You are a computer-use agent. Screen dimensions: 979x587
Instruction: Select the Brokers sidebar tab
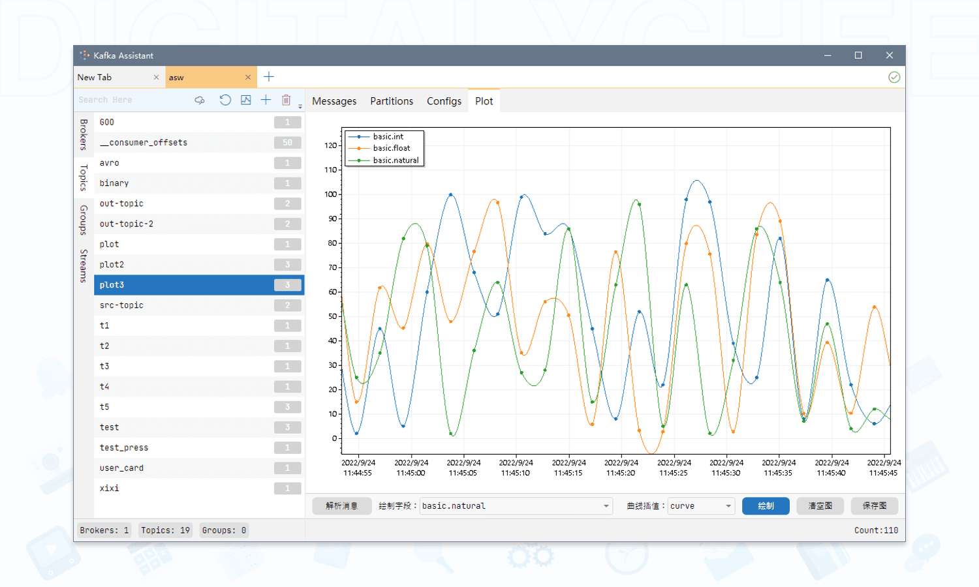[x=84, y=134]
